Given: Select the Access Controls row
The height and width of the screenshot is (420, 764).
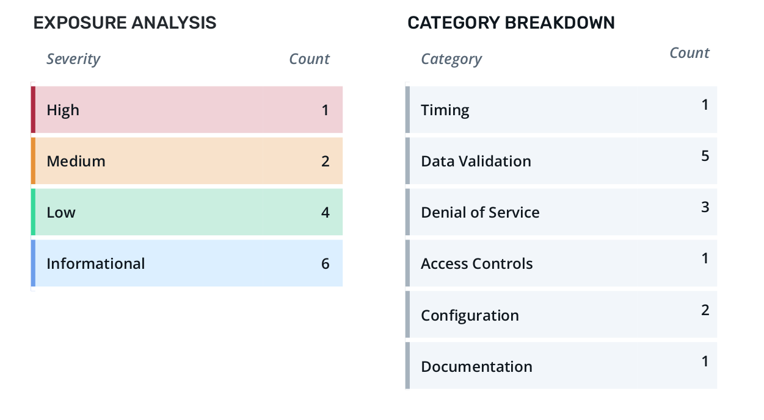Looking at the screenshot, I should point(562,263).
